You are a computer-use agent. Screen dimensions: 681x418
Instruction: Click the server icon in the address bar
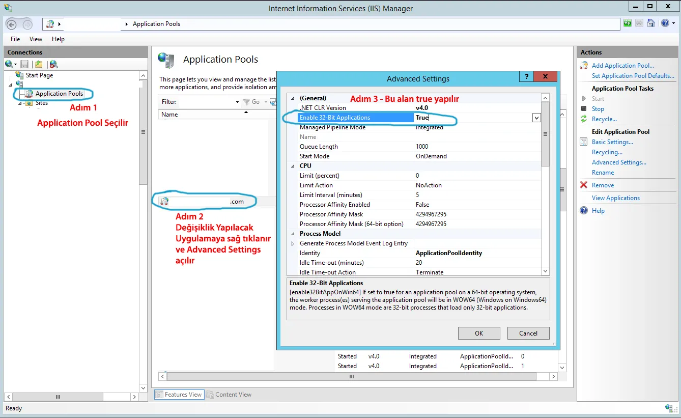(x=50, y=24)
